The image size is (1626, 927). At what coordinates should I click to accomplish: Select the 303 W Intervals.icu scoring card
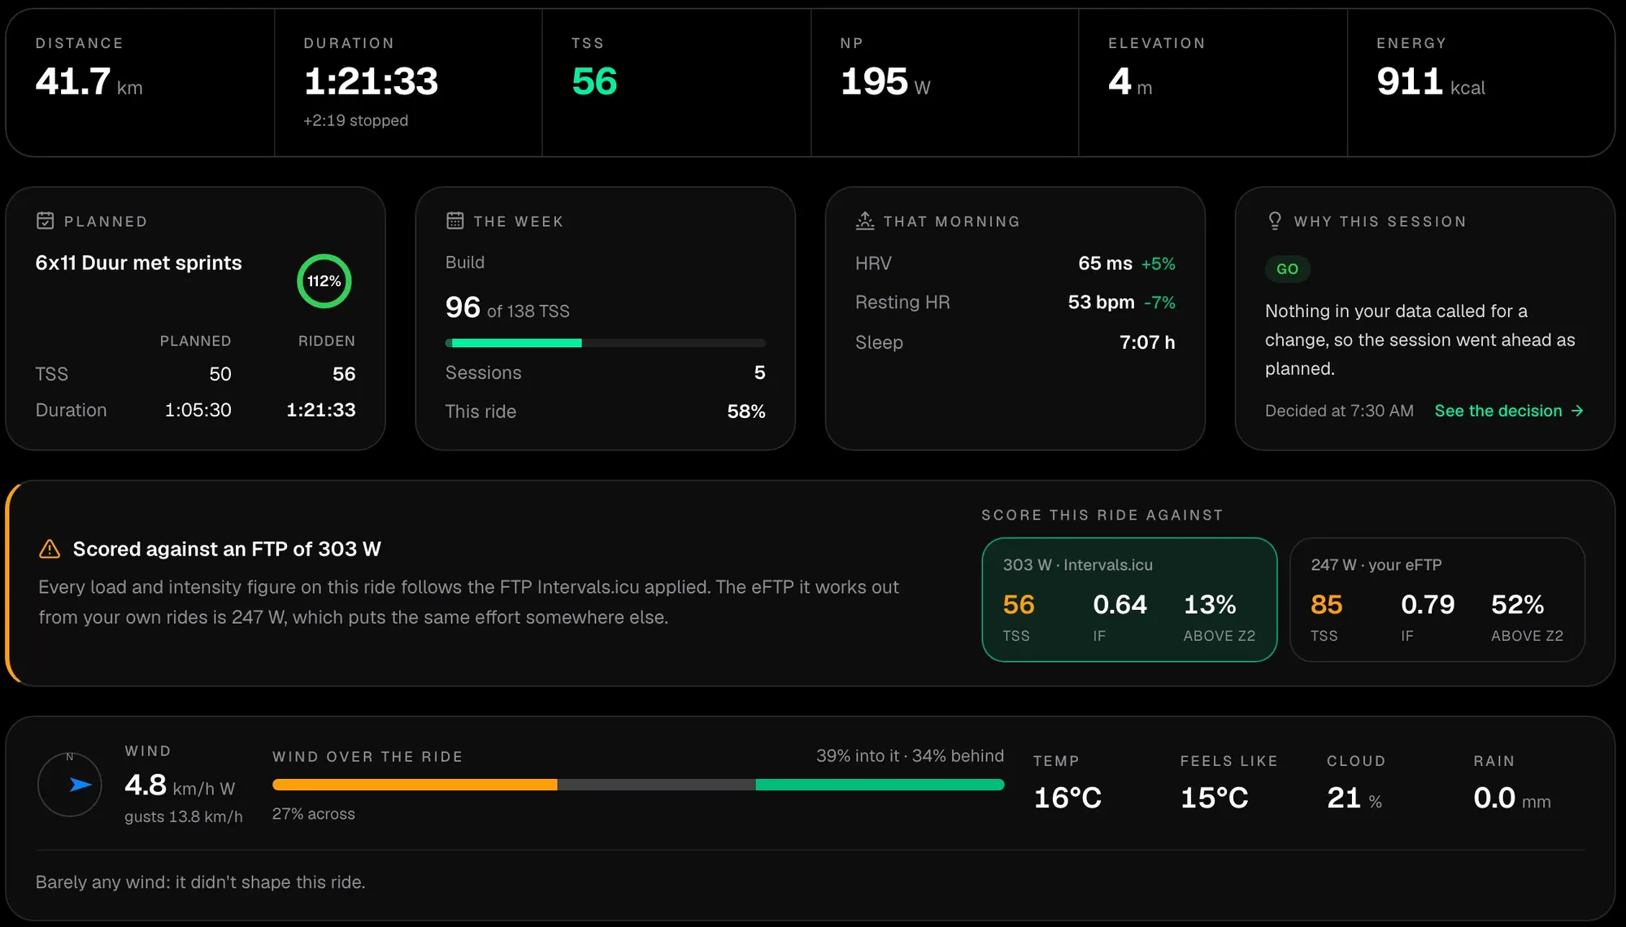point(1129,600)
